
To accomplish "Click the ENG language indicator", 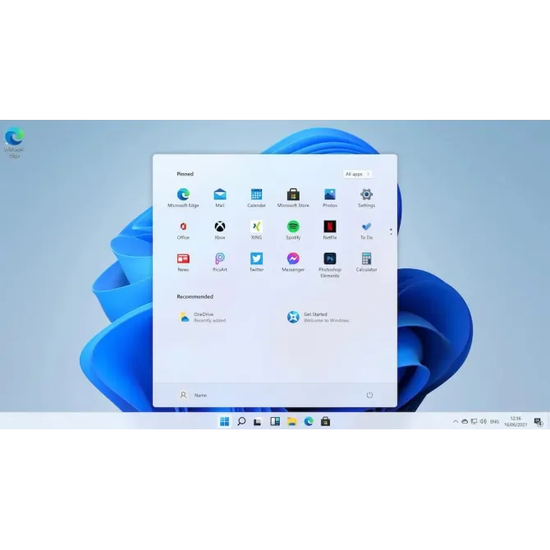I will [494, 421].
